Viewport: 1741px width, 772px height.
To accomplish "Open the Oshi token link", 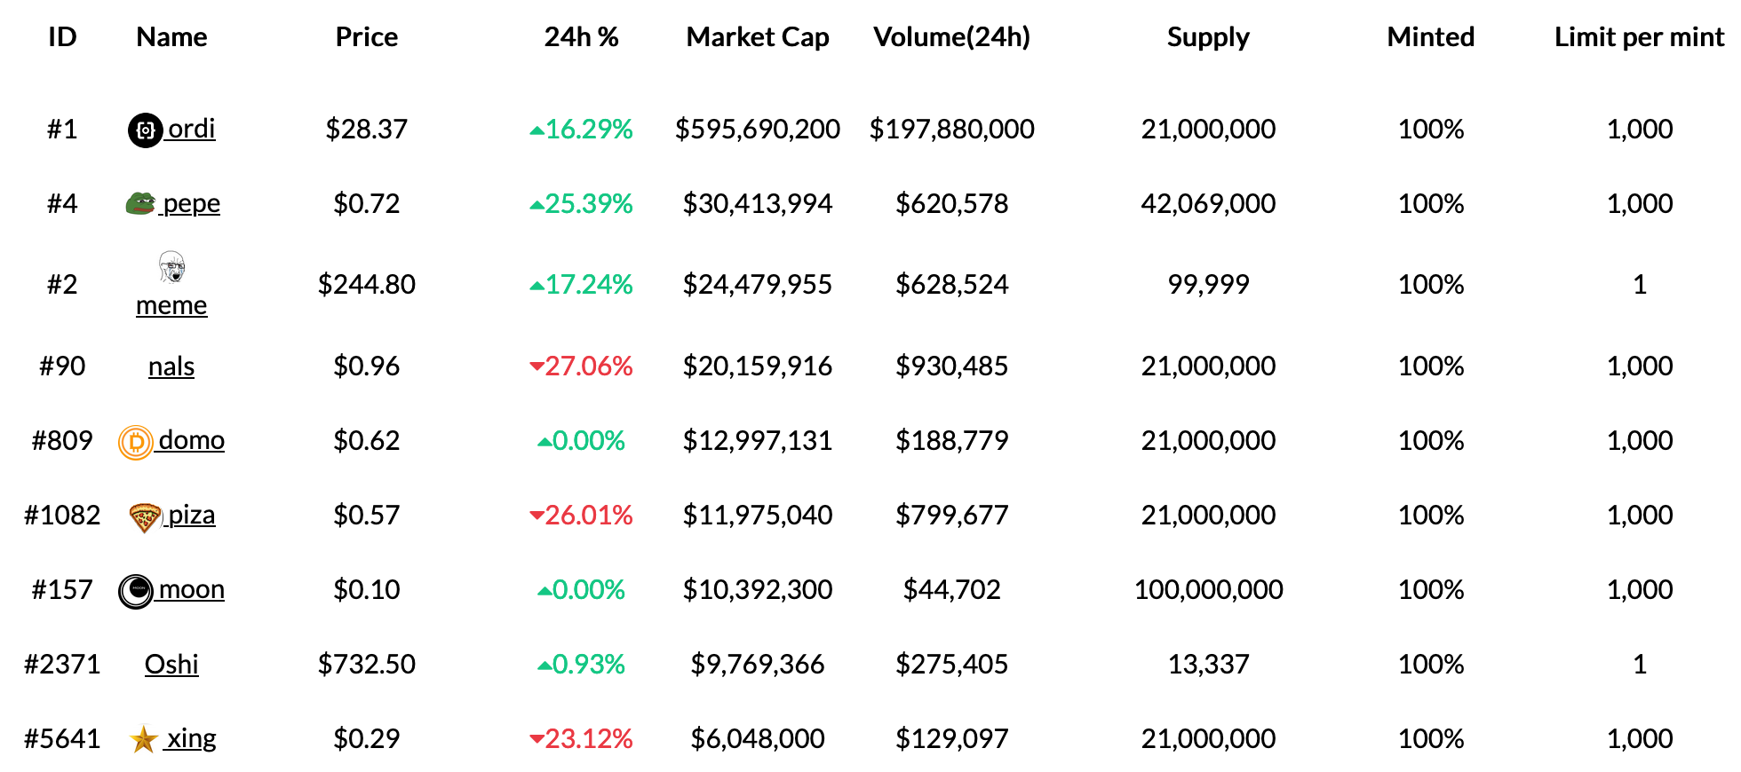I will [x=171, y=665].
